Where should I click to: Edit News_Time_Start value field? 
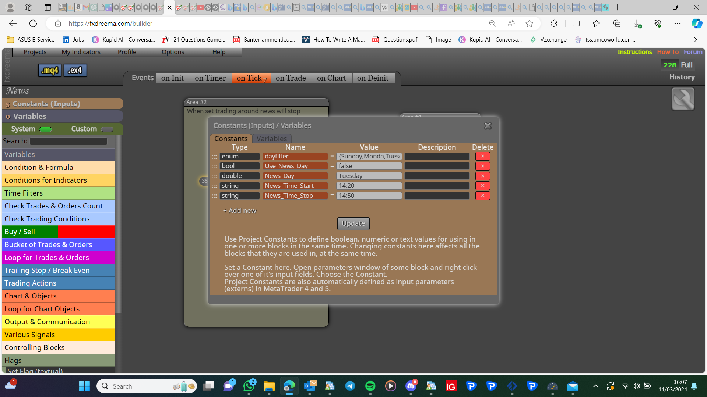tap(369, 186)
